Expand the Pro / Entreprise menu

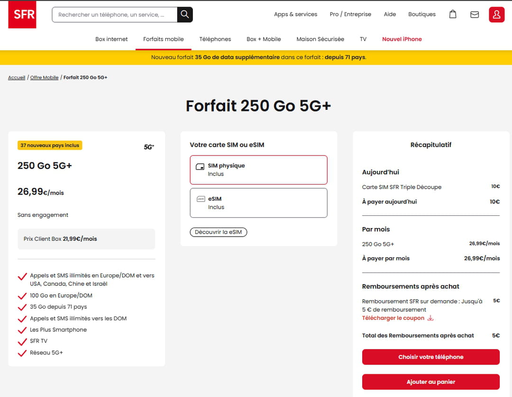tap(350, 14)
